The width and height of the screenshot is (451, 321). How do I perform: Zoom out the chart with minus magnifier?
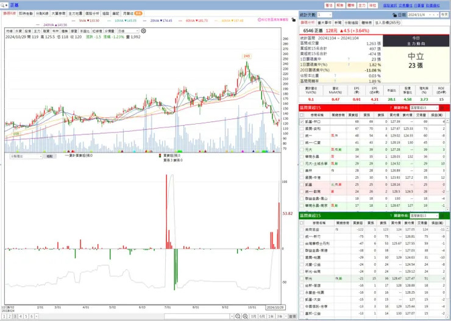[238, 316]
